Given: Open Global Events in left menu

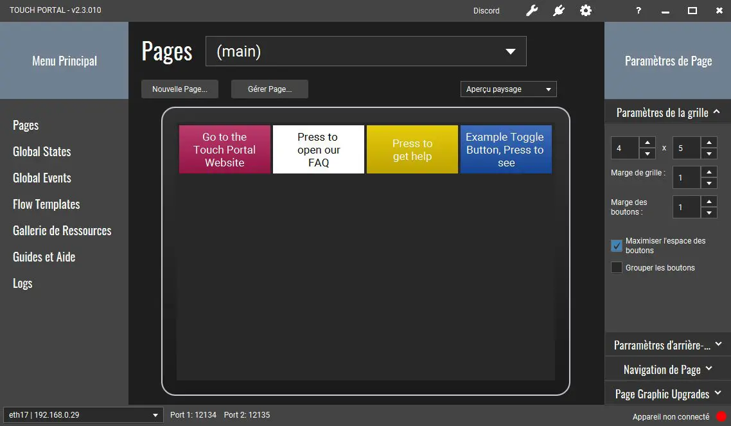Looking at the screenshot, I should [x=42, y=178].
